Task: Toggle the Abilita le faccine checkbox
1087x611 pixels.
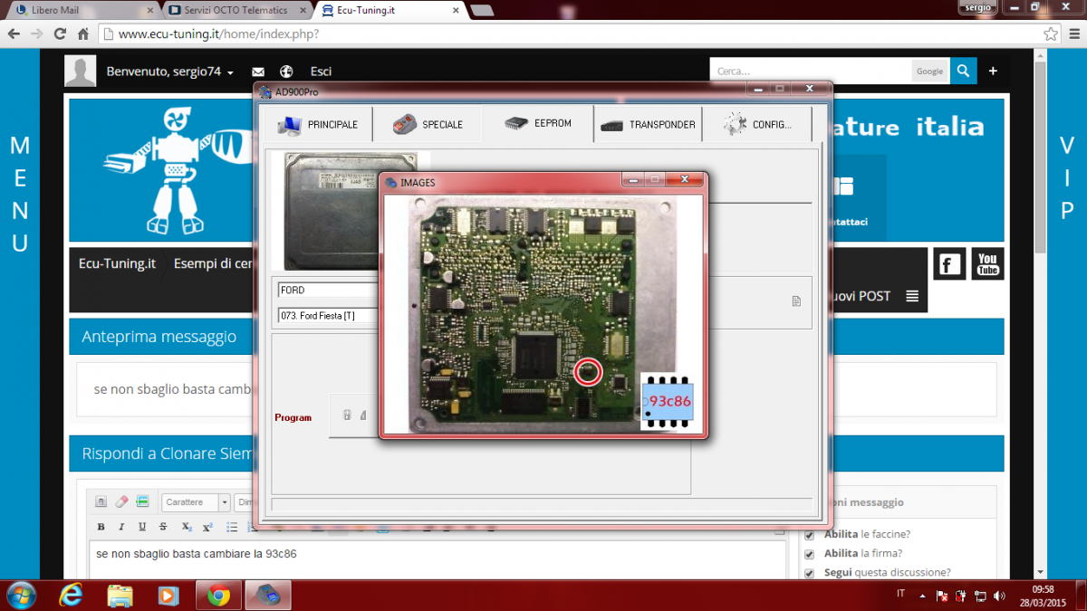Action: click(810, 535)
